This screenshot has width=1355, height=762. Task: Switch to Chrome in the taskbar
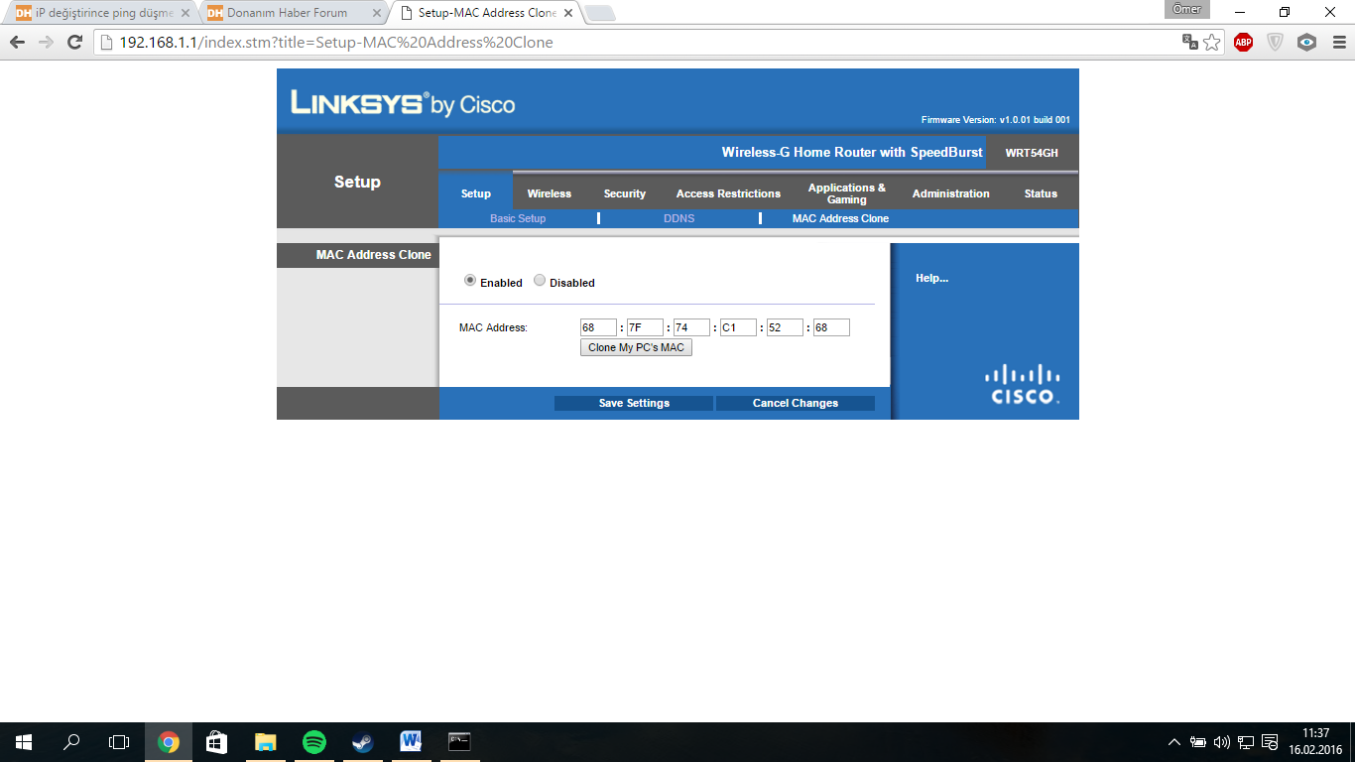169,742
